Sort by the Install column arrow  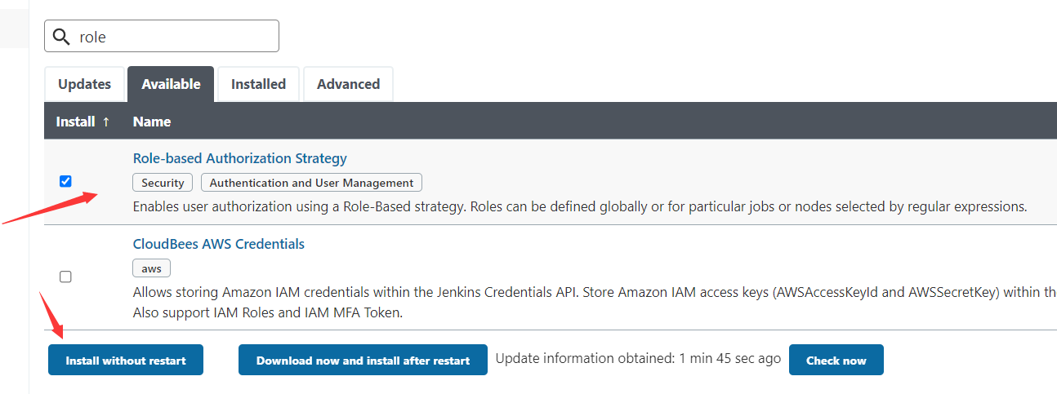pos(105,122)
